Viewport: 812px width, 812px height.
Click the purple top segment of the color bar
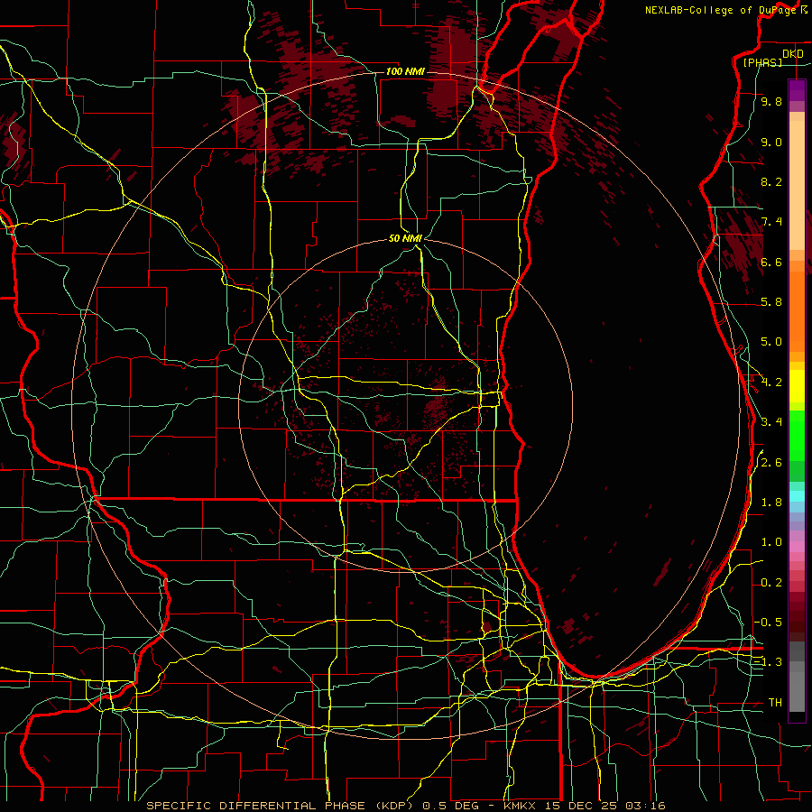coord(797,90)
